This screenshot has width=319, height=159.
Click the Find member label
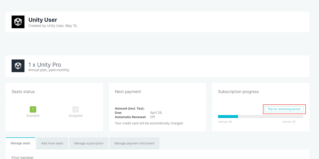point(23,158)
